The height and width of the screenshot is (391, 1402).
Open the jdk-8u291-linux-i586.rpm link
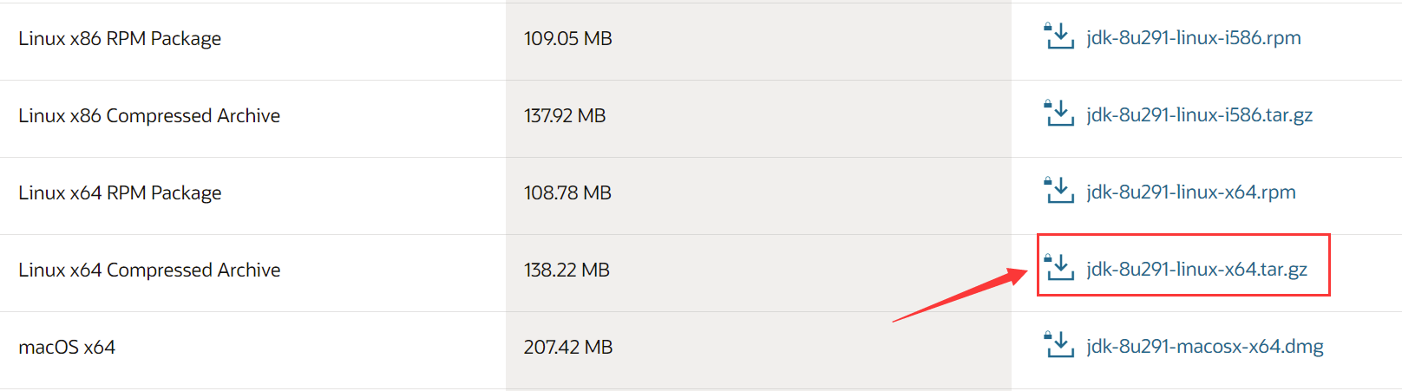(x=1194, y=37)
